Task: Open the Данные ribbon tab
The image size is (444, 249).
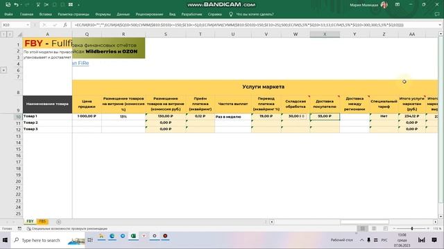Action: [123, 14]
